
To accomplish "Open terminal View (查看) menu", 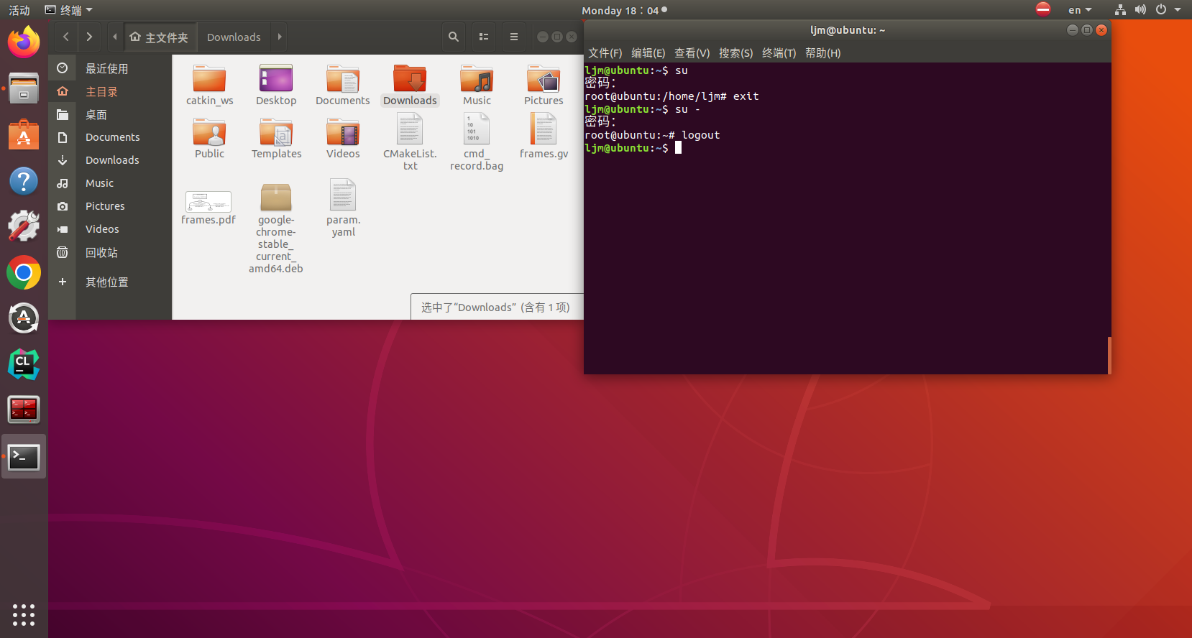I will 692,53.
